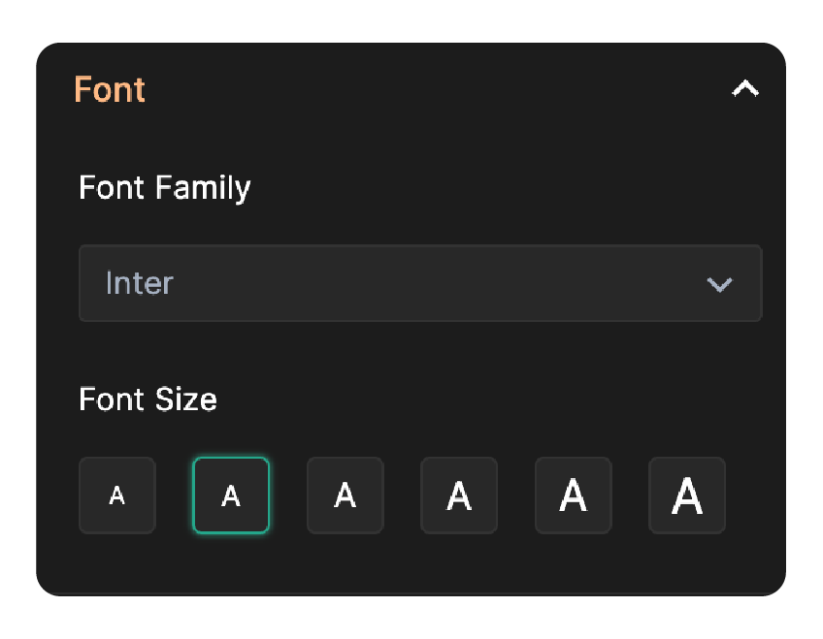Viewport: 823px width, 639px height.
Task: Deselect the currently highlighted size
Action: [231, 495]
